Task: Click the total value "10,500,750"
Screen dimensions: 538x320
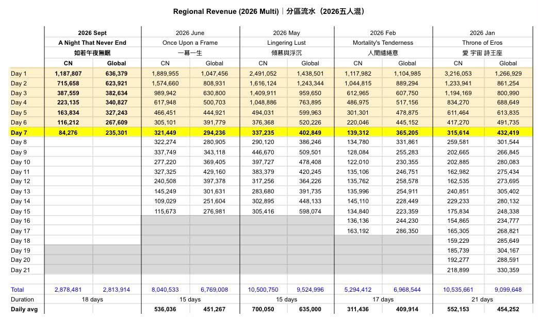Action: [x=263, y=290]
